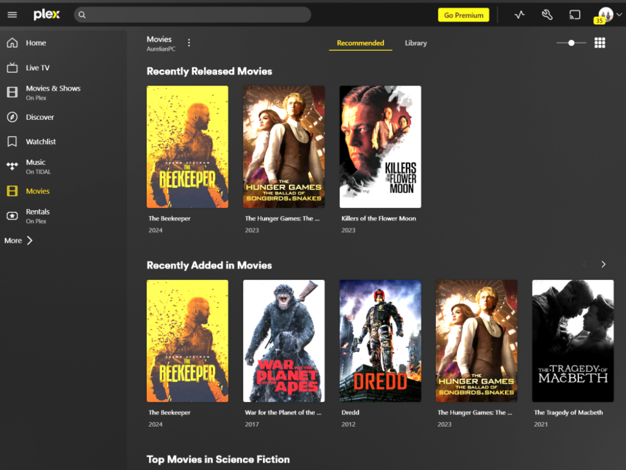Image resolution: width=626 pixels, height=470 pixels.
Task: Open the hamburger menu icon
Action: (12, 15)
